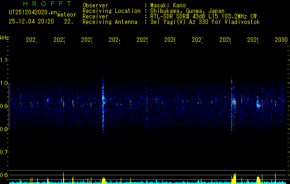Select the file name UT2512042020.pn
Image resolution: width=290 pixels, height=184 pixels.
(33, 12)
